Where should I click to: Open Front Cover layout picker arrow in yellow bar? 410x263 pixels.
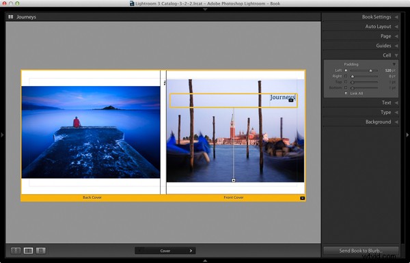(302, 198)
